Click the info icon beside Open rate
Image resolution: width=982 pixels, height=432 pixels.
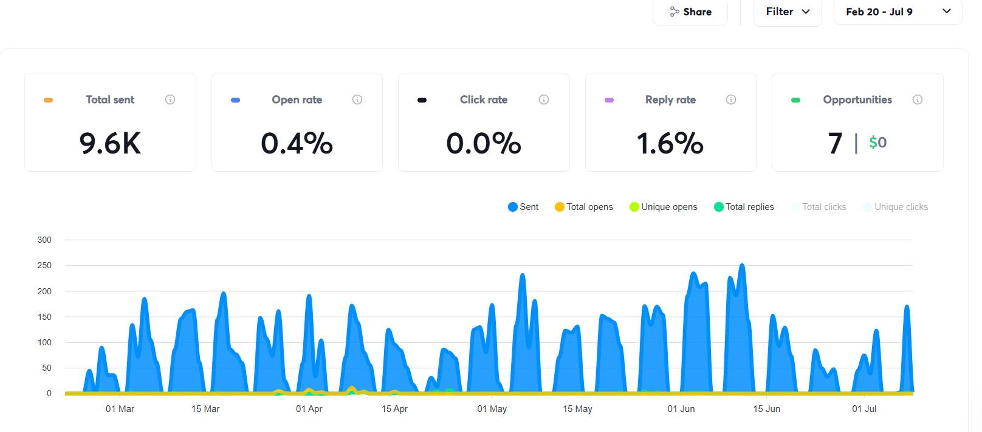click(x=357, y=100)
